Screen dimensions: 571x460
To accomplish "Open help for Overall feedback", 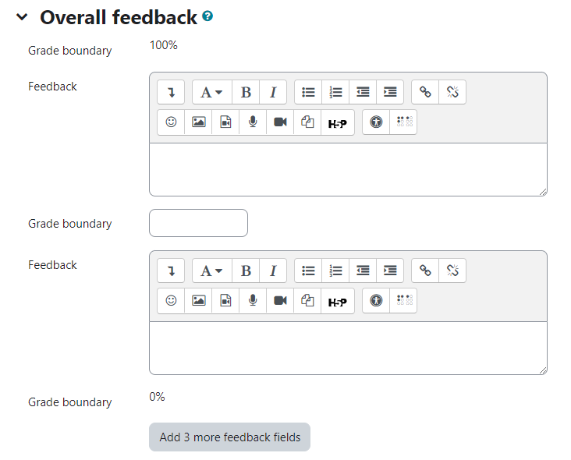I will click(207, 16).
